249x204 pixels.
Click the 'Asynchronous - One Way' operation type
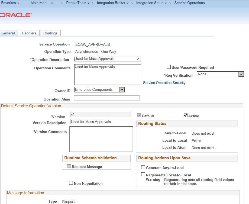tap(96, 51)
